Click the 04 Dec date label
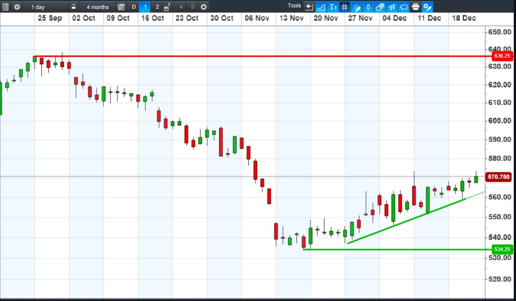Screen dimensions: 516x301 [395, 18]
